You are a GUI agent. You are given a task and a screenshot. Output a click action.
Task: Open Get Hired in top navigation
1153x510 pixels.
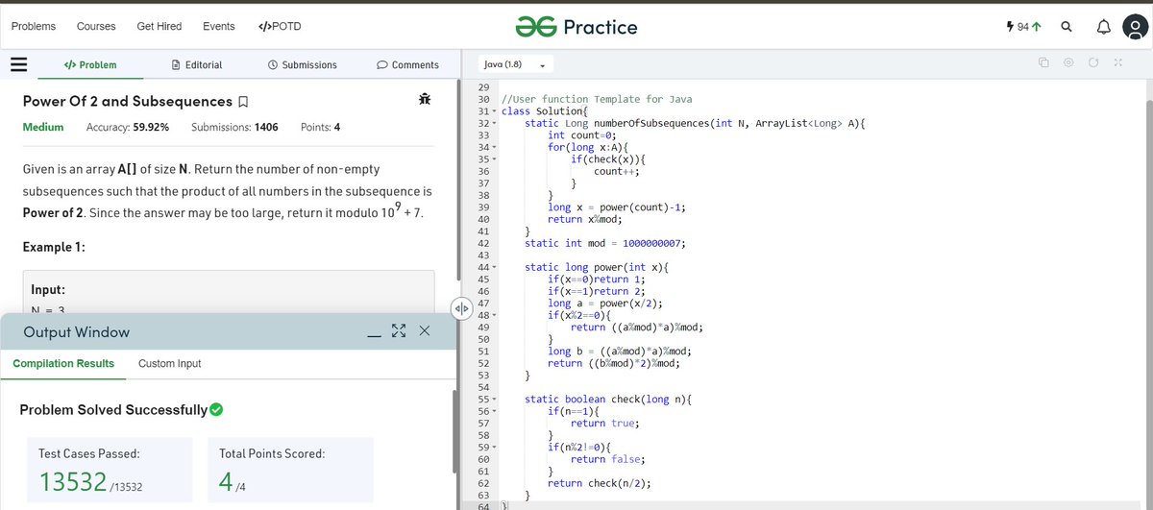point(159,27)
